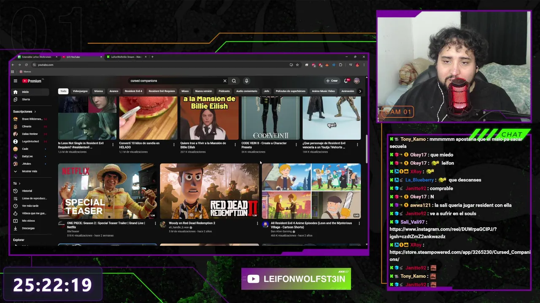Open the browser apps grid in bookmarks bar

tap(13, 72)
